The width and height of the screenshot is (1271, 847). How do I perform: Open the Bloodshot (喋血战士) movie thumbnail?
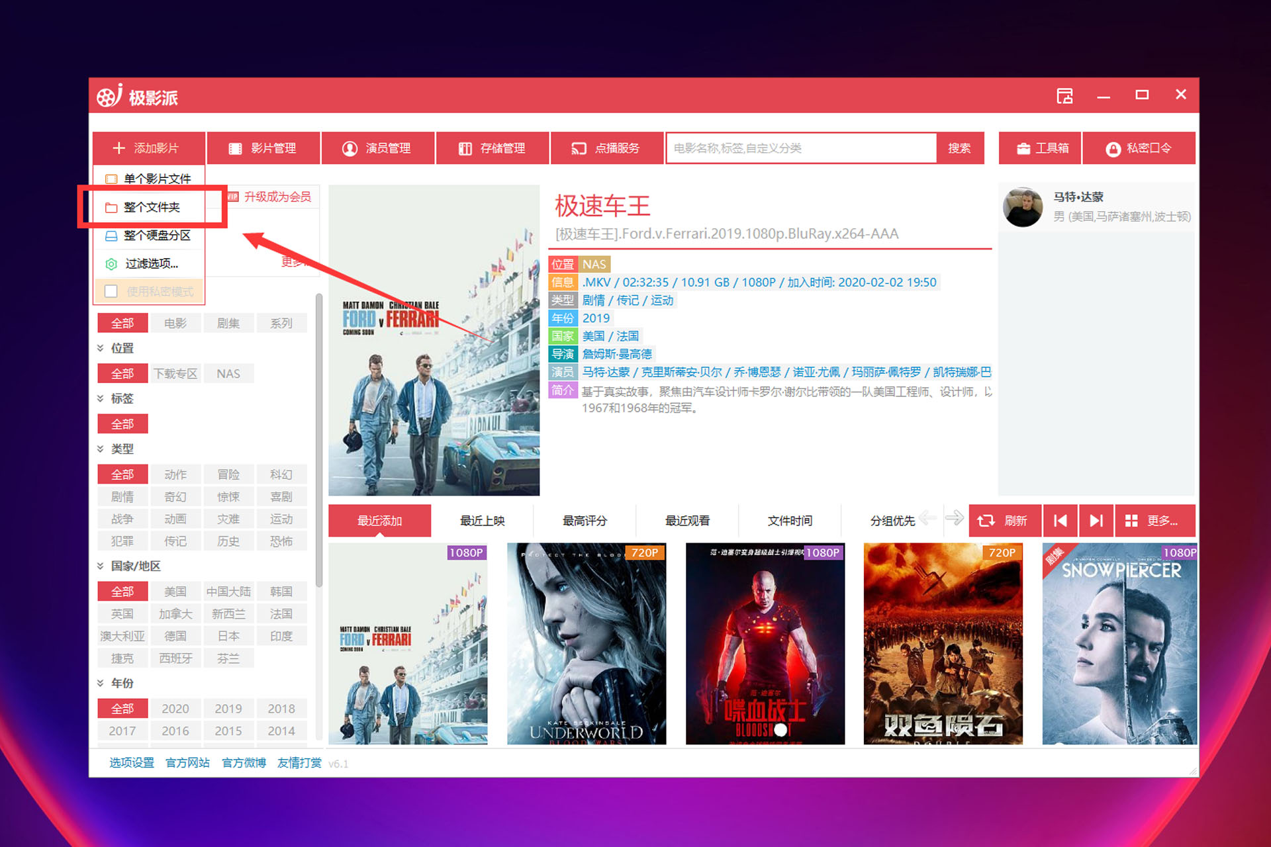coord(765,644)
